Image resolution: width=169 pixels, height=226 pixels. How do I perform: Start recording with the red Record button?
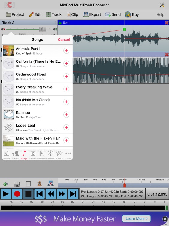(x=17, y=194)
